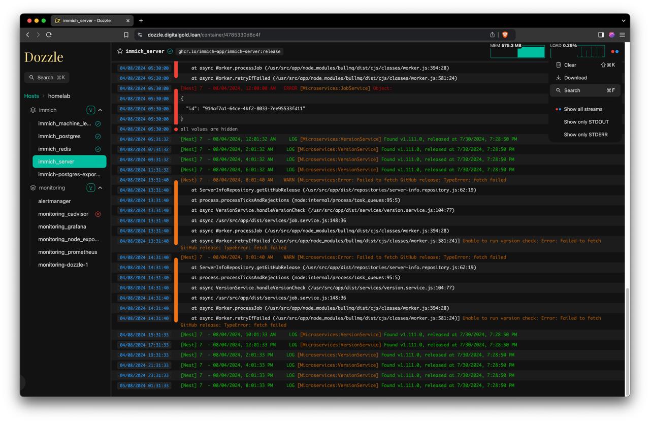Screen dimensions: 650x423
Task: Click the immich group label
Action: tap(48, 110)
